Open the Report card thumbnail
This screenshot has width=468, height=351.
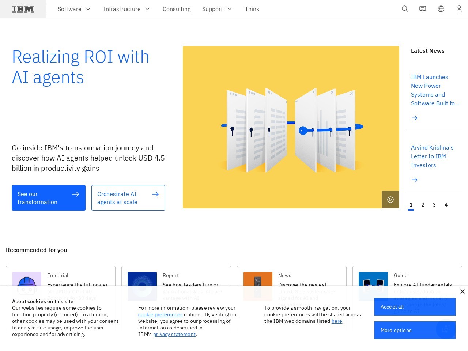coord(142,286)
